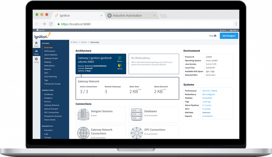Open Modules in sidebar
The height and width of the screenshot is (157, 272).
48,62
